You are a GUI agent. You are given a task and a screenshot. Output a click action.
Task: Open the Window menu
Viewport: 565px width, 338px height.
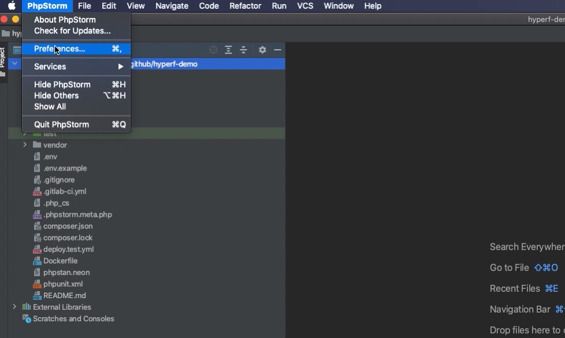[339, 6]
